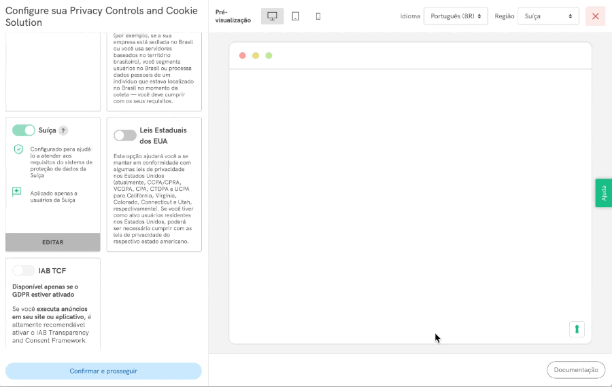Switch to desktop preview mode
612x387 pixels.
click(x=272, y=16)
